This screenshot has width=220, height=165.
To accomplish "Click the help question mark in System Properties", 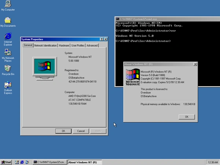I will (102, 39).
